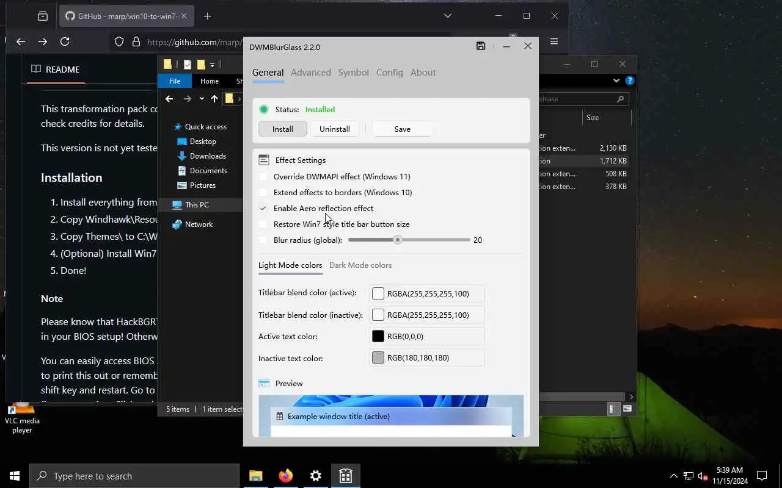782x488 pixels.
Task: Click the Uninstall button
Action: (x=335, y=129)
